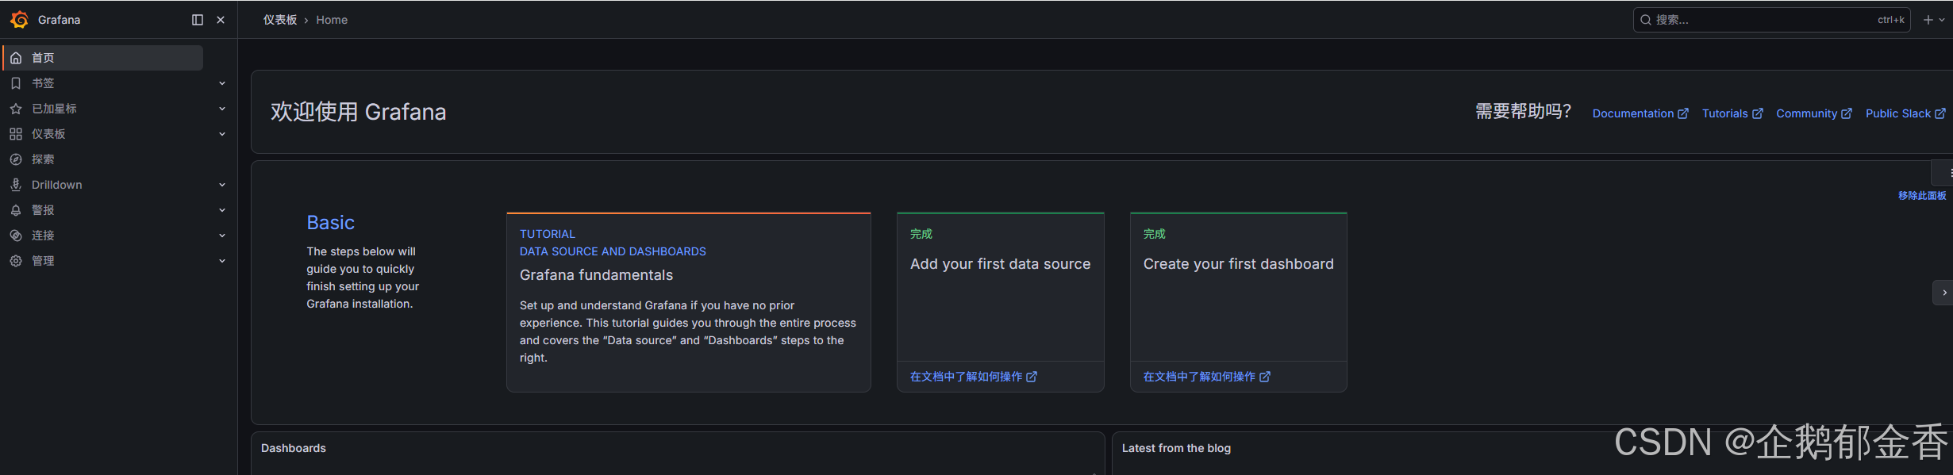Open the 首页 home menu item
Viewport: 1953px width, 475px height.
coord(103,58)
